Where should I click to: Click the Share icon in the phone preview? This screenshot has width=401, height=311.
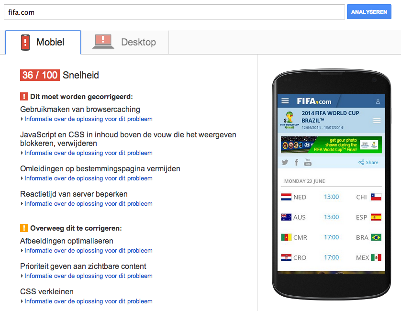[361, 162]
